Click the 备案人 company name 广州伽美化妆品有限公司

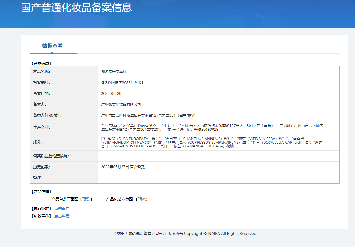[122, 104]
